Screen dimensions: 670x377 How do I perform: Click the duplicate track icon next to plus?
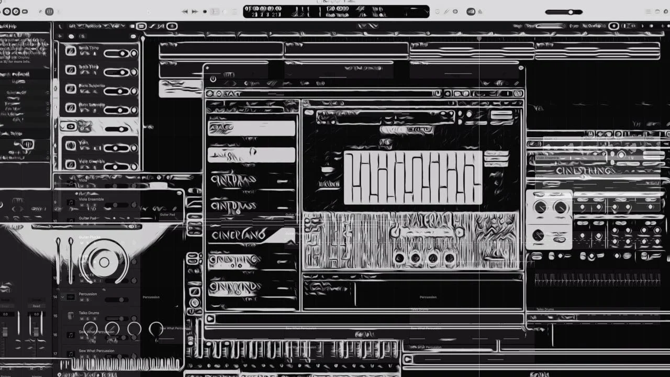click(x=70, y=36)
